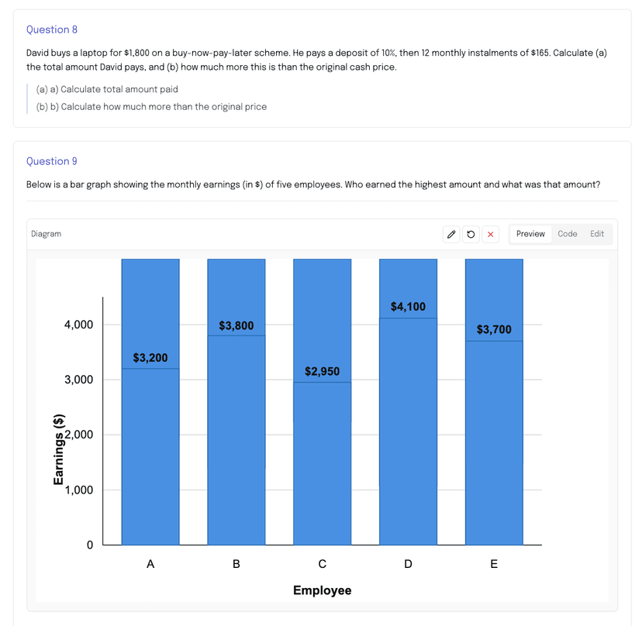Click the pencil edit icon on the diagram

[451, 233]
